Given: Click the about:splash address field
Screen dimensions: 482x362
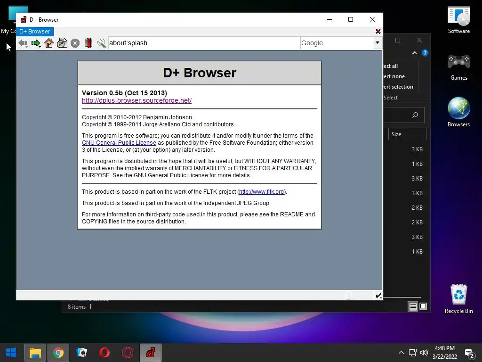Looking at the screenshot, I should 204,43.
